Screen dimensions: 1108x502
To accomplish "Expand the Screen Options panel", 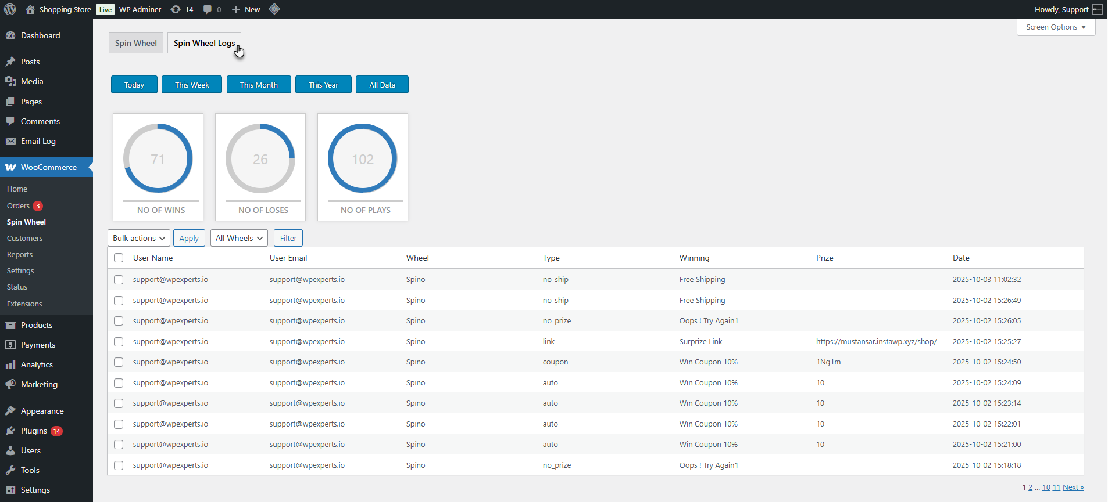I will tap(1056, 27).
